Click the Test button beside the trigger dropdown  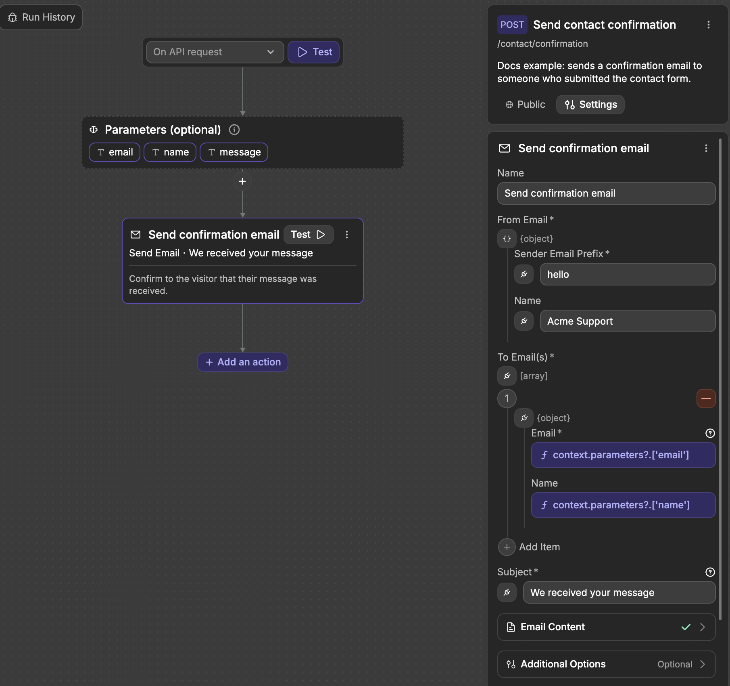(x=314, y=52)
